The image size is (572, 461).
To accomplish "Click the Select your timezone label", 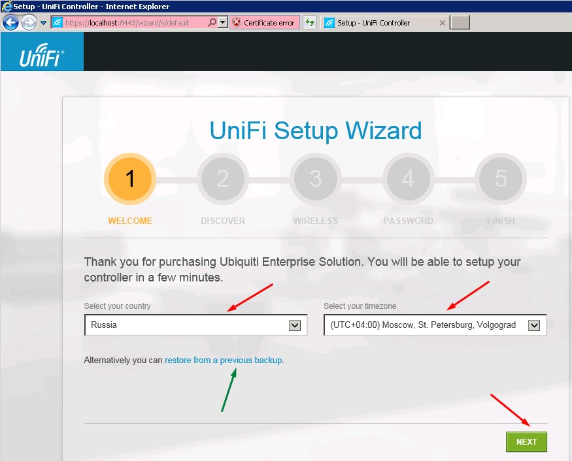I will pos(360,306).
